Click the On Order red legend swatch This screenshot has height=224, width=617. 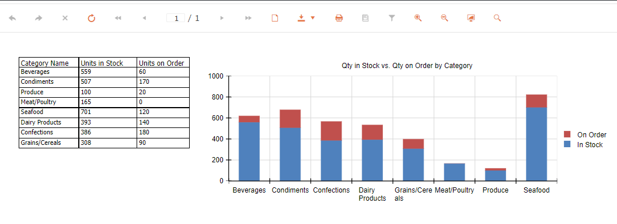tap(567, 134)
